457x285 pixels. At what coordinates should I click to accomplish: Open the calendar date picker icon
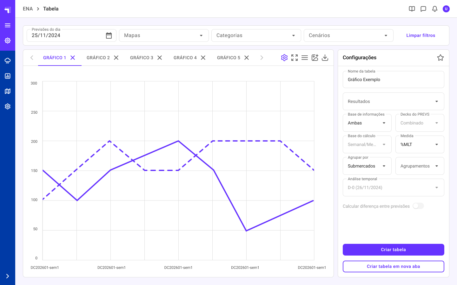coord(109,35)
